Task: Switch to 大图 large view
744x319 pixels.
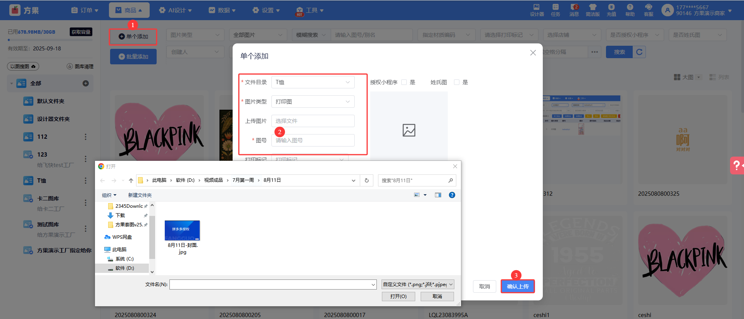Action: (687, 77)
